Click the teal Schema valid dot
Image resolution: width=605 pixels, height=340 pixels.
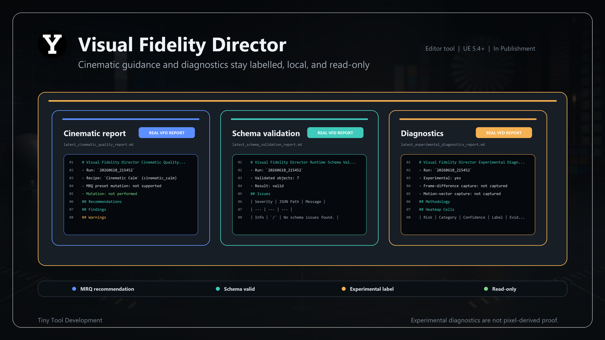(x=218, y=289)
